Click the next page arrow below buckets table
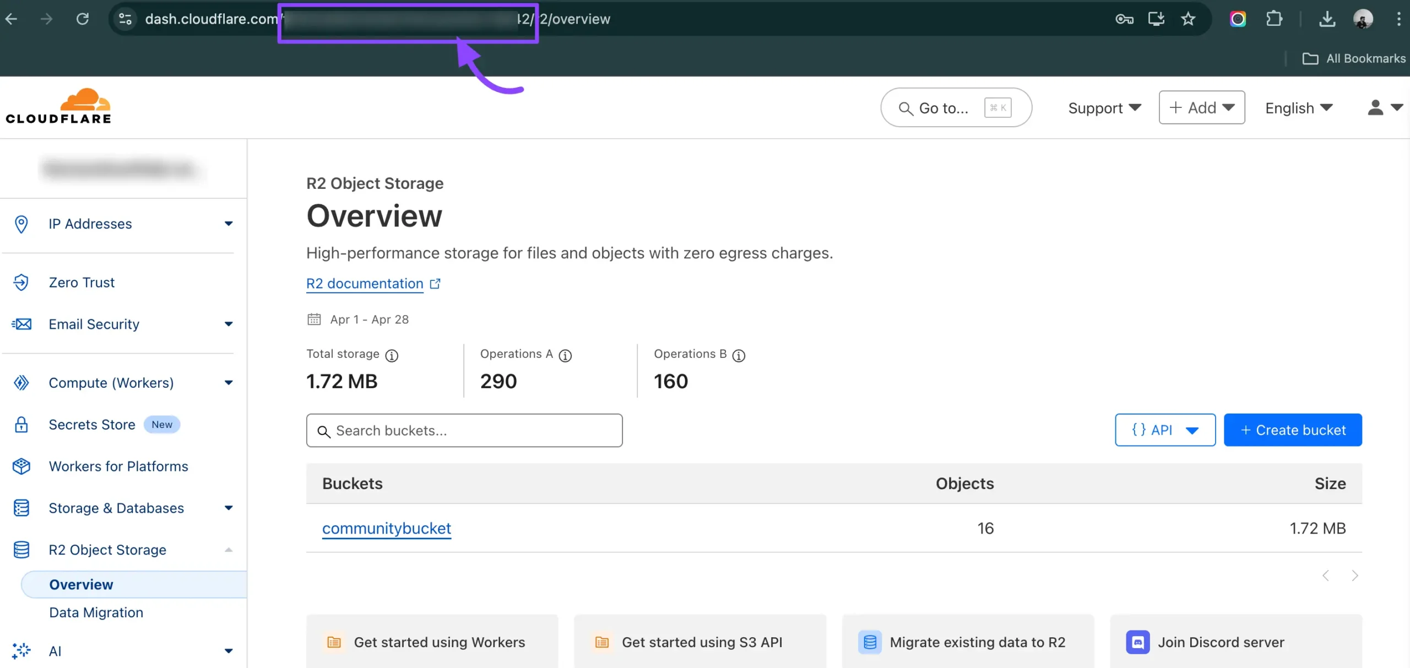Viewport: 1410px width, 668px height. [1355, 575]
